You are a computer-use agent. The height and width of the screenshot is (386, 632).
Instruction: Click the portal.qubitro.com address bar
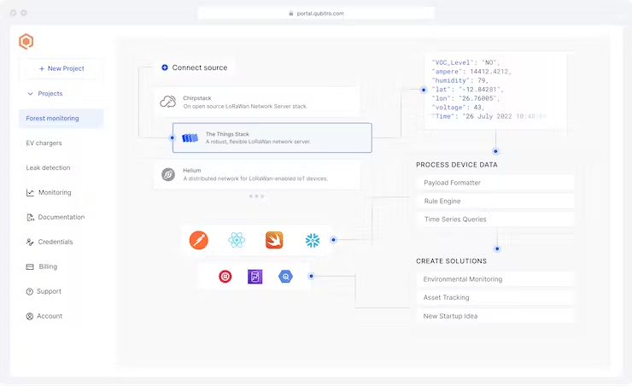(x=316, y=14)
